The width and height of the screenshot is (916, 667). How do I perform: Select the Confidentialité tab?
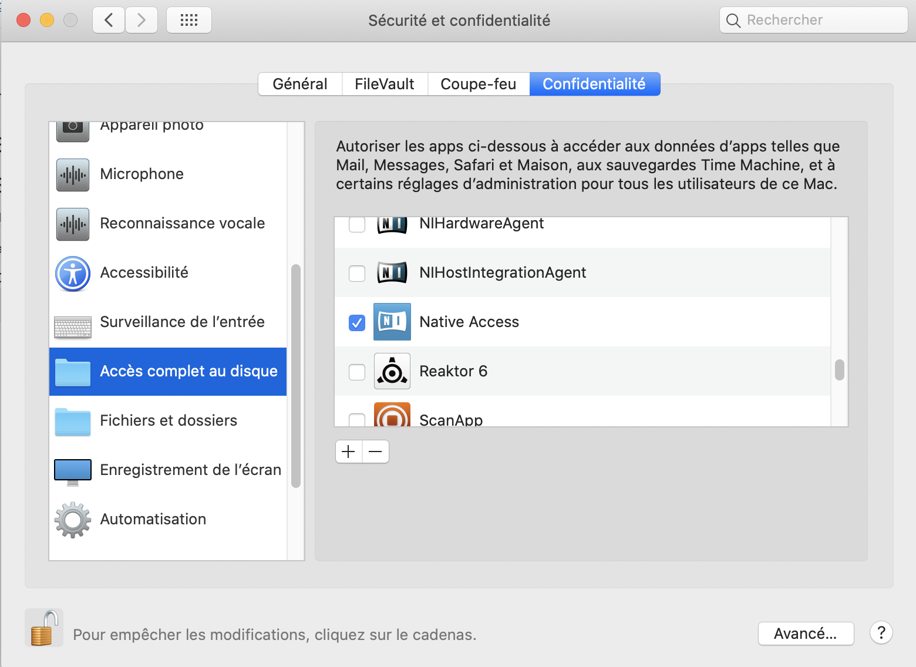(x=595, y=84)
